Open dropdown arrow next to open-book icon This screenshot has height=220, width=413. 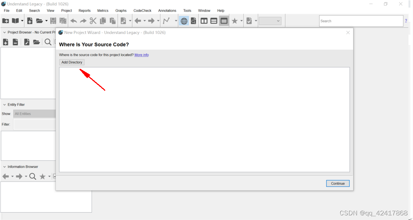pos(22,21)
